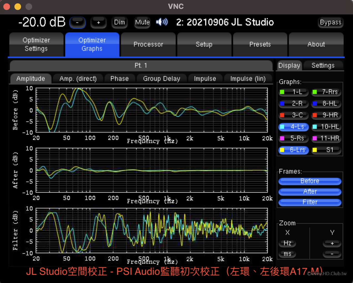Open the Processor tab
This screenshot has width=353, height=283.
[148, 44]
